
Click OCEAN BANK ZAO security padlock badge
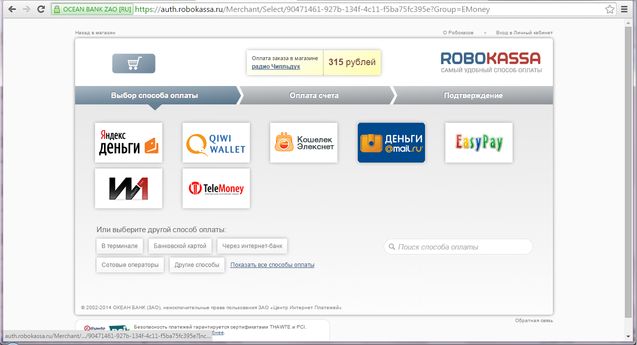pos(93,9)
